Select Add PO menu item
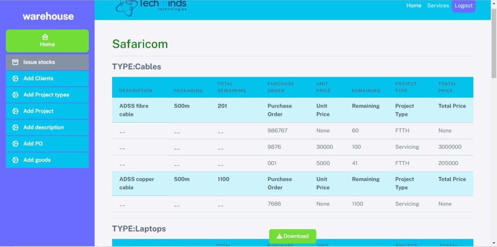The image size is (497, 247). click(47, 143)
